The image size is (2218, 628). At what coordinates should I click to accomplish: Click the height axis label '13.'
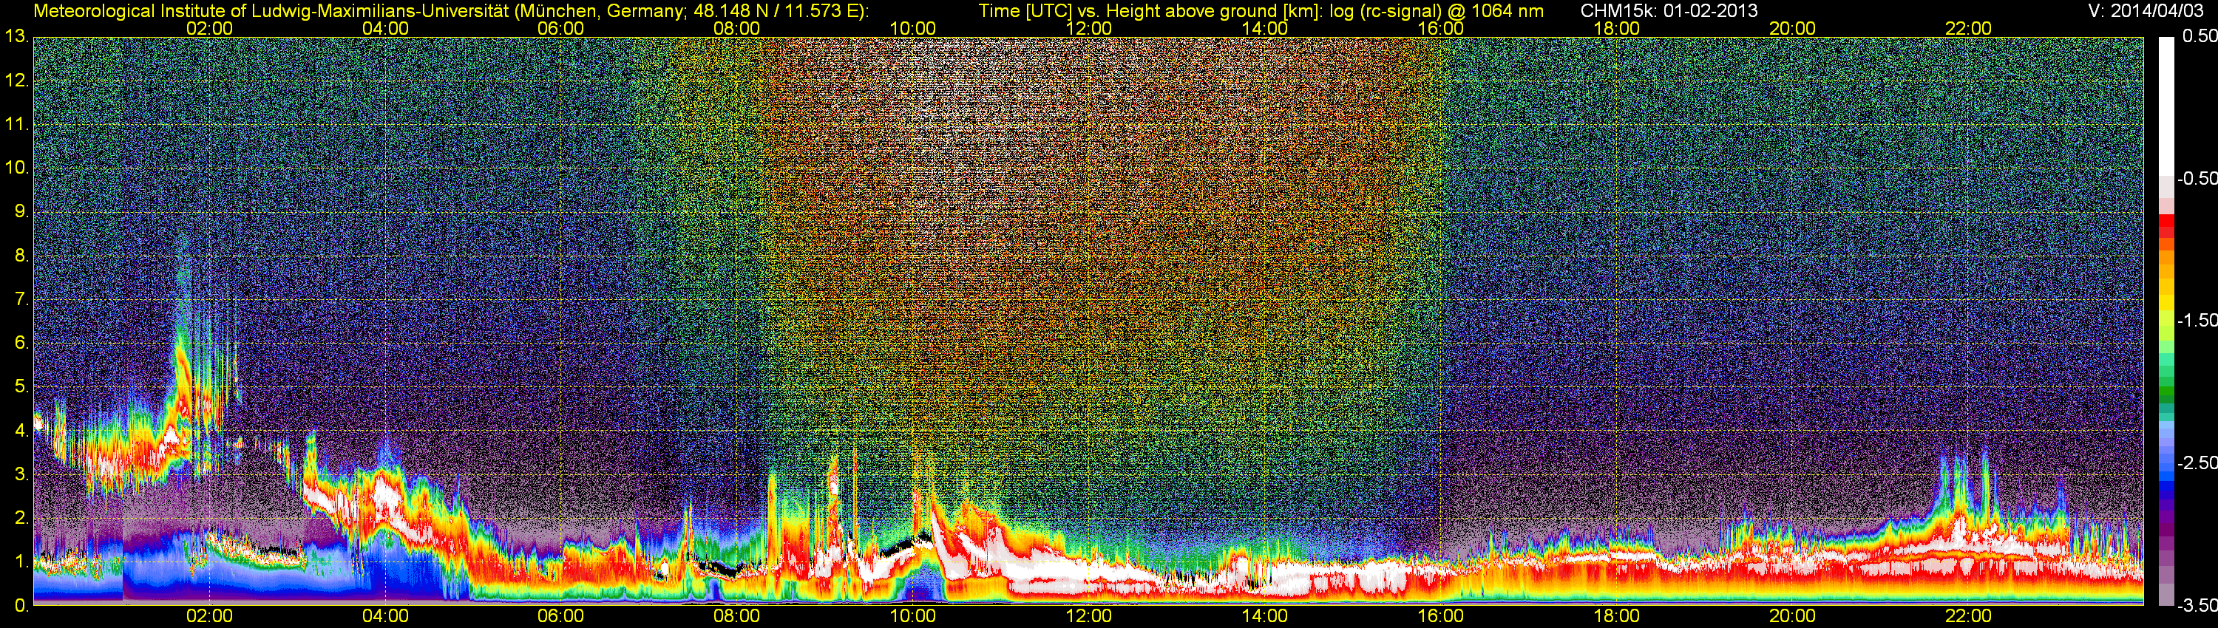click(x=16, y=36)
